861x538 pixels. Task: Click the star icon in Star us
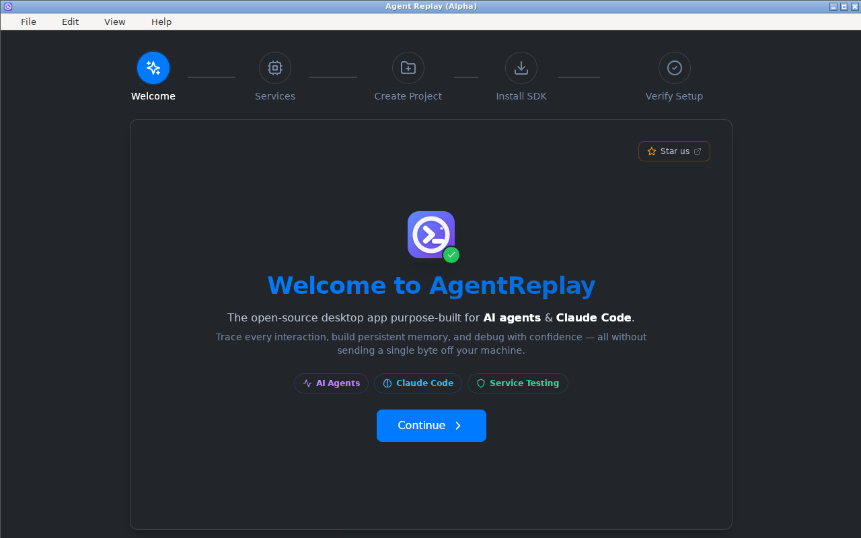[x=652, y=151]
